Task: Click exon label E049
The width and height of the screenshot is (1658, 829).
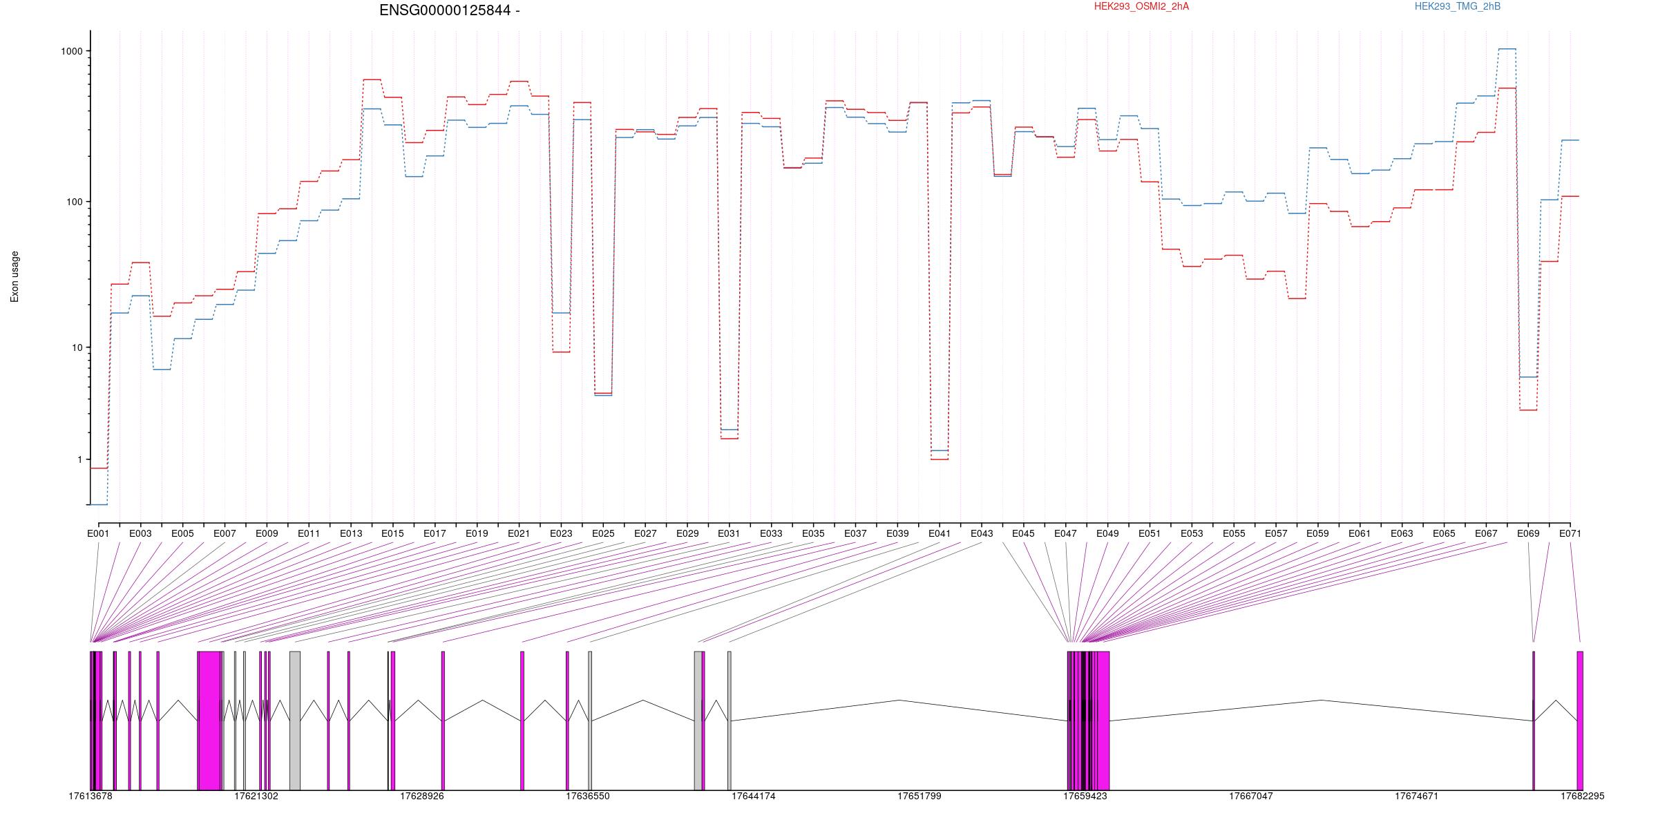Action: [1107, 533]
